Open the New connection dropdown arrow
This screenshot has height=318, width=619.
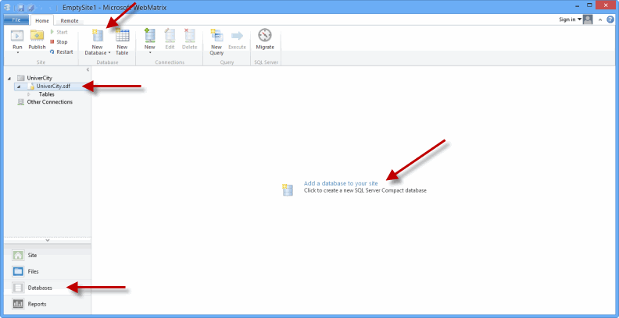pos(149,52)
